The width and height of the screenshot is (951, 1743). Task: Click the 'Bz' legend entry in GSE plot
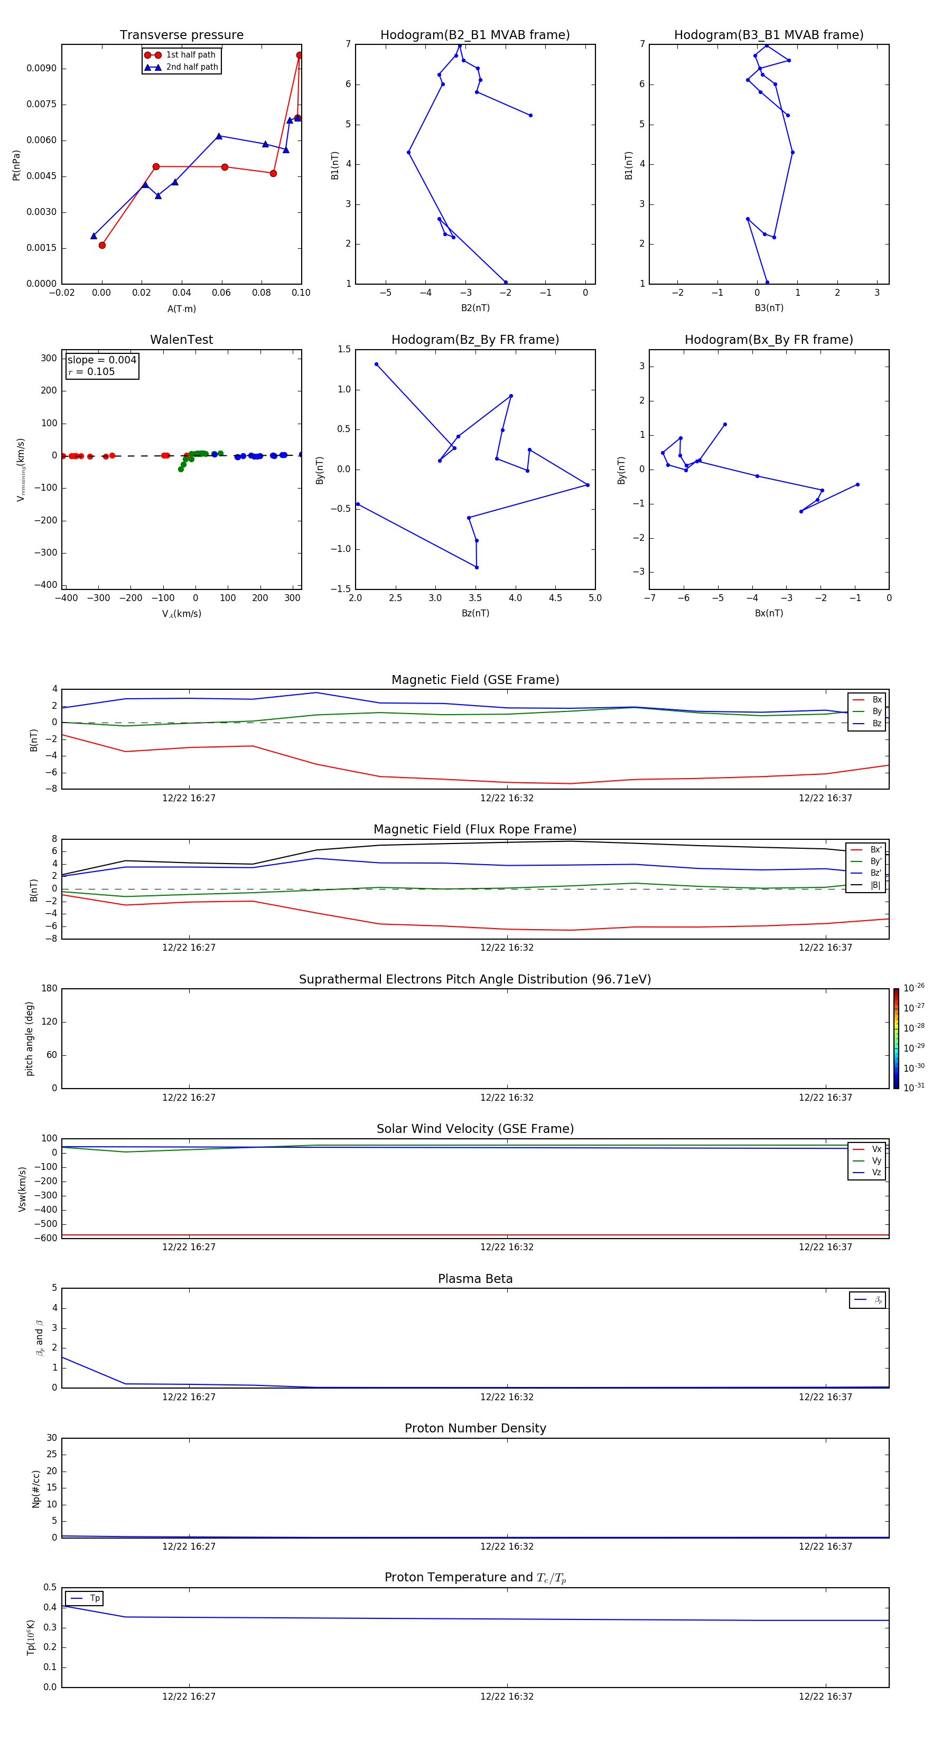(867, 724)
